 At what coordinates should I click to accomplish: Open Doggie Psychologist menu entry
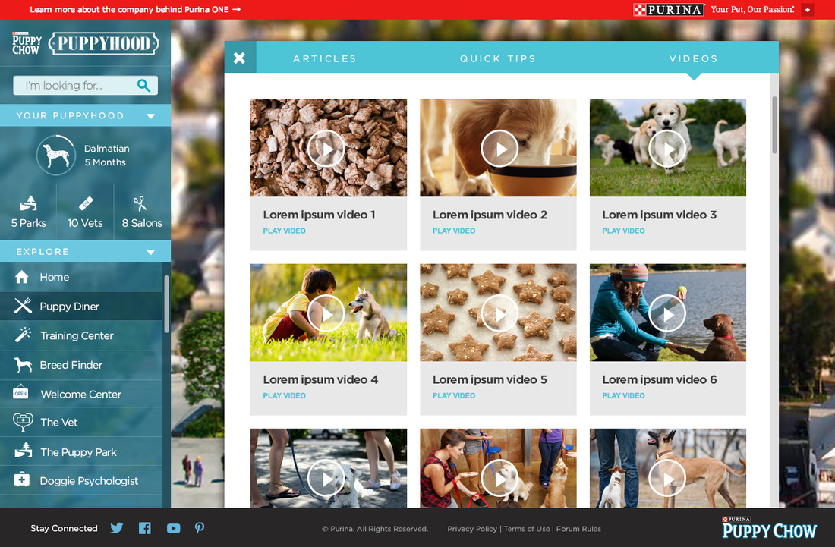pos(81,480)
